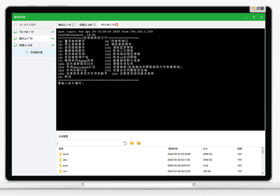Click the back arrow icon in file manager

click(x=125, y=143)
